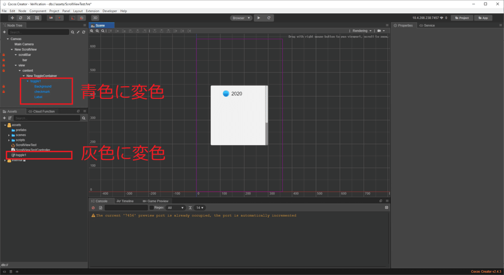Image resolution: width=504 pixels, height=275 pixels.
Task: Toggle the lock icon beside checkmark node
Action: pos(3,91)
